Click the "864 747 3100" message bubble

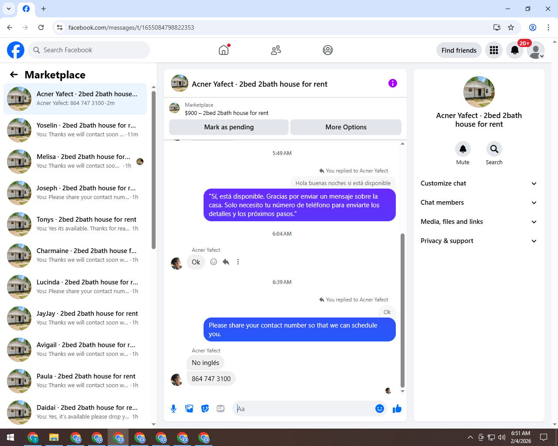pyautogui.click(x=211, y=378)
